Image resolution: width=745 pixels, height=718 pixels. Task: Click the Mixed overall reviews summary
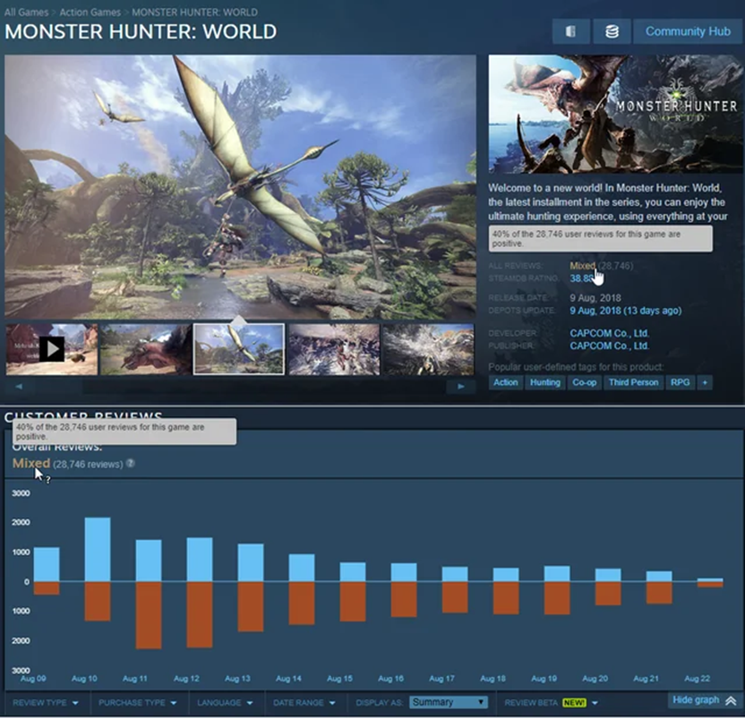click(31, 464)
